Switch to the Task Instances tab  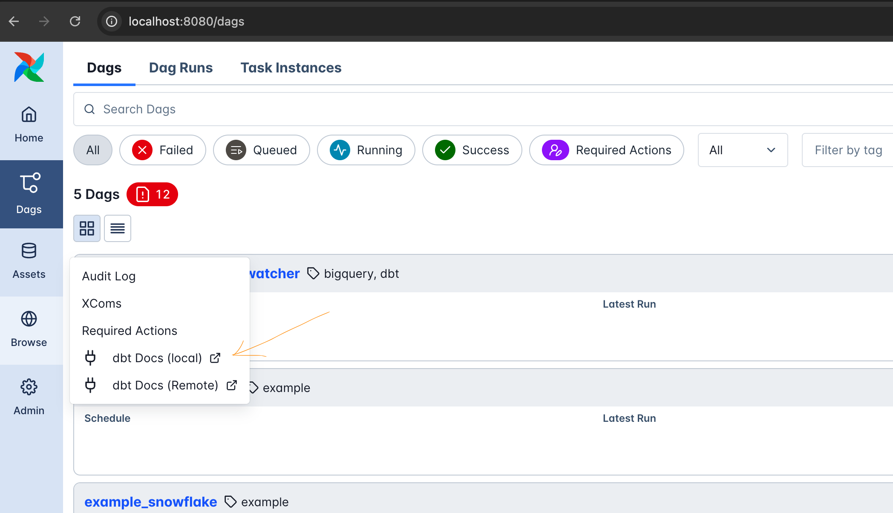click(x=291, y=67)
